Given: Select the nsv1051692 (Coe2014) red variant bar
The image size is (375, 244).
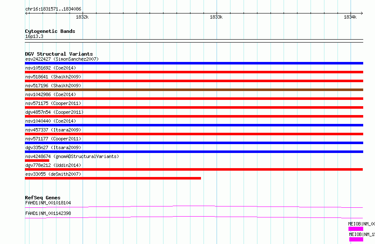Looking at the screenshot, I should pos(194,72).
